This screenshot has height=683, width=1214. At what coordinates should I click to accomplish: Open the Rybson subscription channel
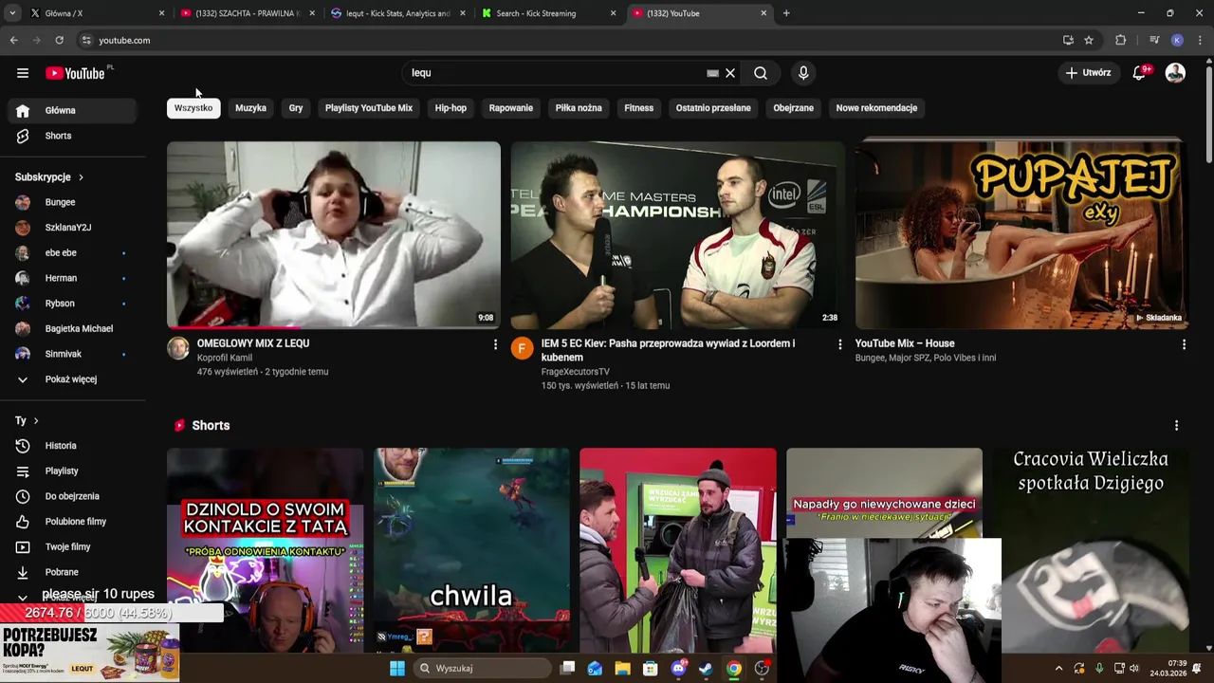pos(72,304)
